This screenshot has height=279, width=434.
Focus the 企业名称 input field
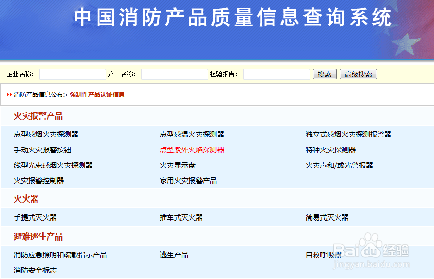73,74
